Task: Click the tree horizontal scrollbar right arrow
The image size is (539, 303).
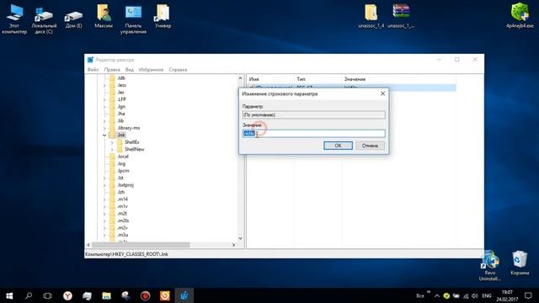Action: point(234,245)
